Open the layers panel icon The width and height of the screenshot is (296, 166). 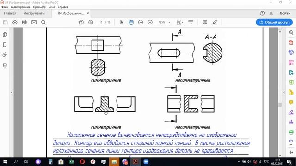pyautogui.click(x=5, y=65)
